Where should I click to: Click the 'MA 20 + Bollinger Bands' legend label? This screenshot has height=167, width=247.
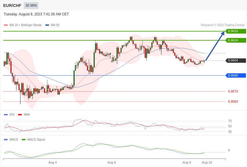tap(26, 25)
